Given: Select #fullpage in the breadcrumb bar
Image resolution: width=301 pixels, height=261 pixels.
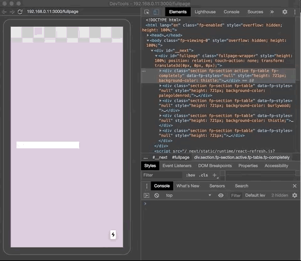Looking at the screenshot, I should [181, 158].
